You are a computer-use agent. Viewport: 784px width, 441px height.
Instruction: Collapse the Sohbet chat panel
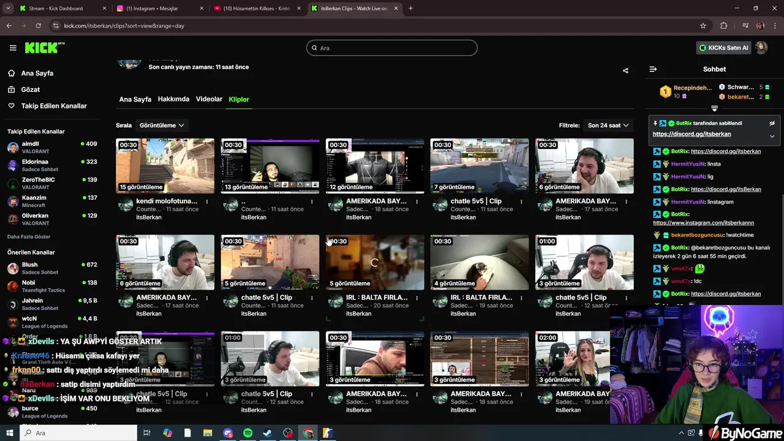[653, 69]
